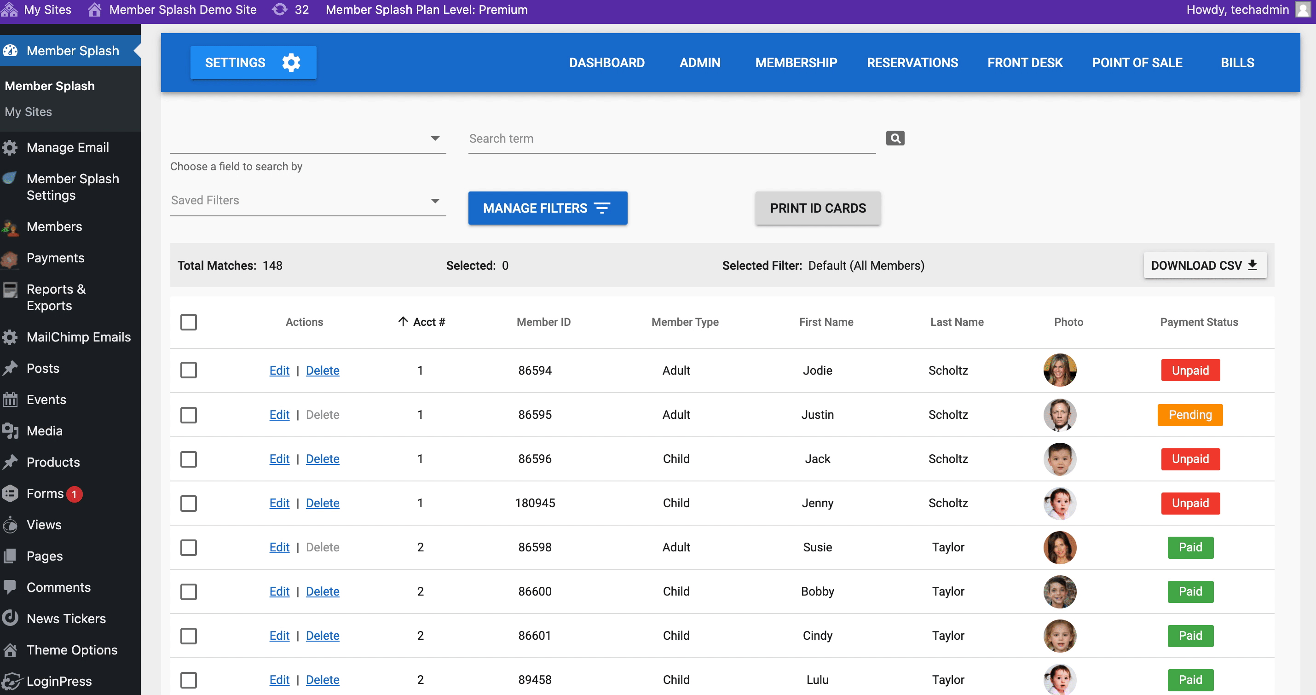Click the Media icon in sidebar
The width and height of the screenshot is (1316, 695).
10,431
